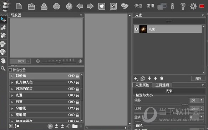The width and height of the screenshot is (208, 130).
Task: Click the 偏移 value stepper arrows
Action: pos(201,100)
